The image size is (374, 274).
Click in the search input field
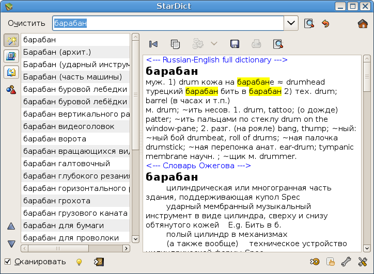168,23
